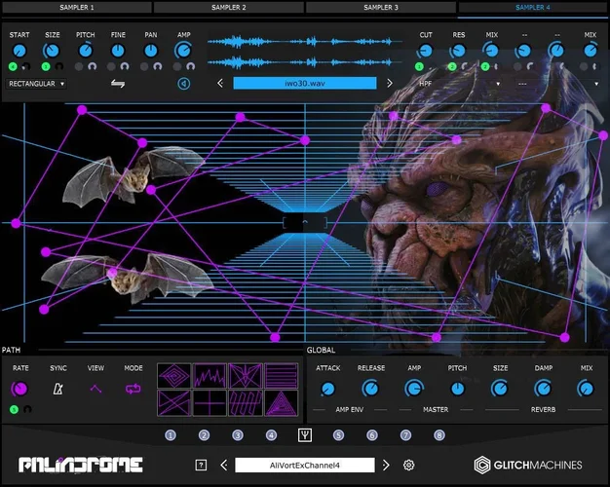Click the sampler PITCH knob

click(x=85, y=51)
